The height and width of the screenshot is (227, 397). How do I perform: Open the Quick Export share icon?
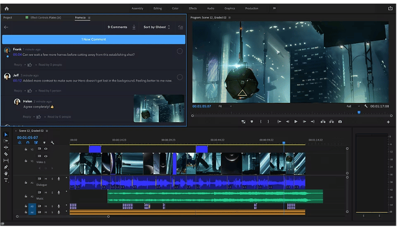[390, 8]
